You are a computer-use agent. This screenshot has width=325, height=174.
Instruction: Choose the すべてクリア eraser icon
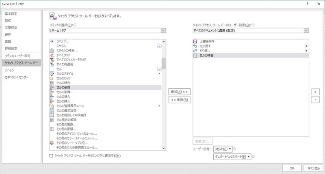tap(52, 55)
